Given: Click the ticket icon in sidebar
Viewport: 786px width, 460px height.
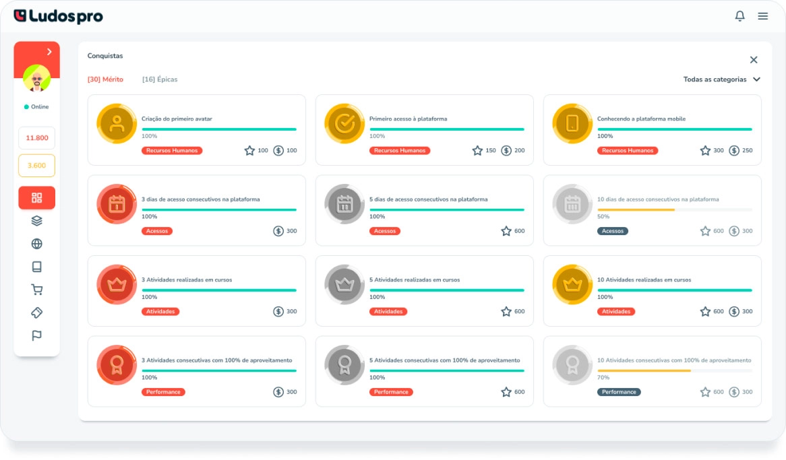Looking at the screenshot, I should [37, 313].
